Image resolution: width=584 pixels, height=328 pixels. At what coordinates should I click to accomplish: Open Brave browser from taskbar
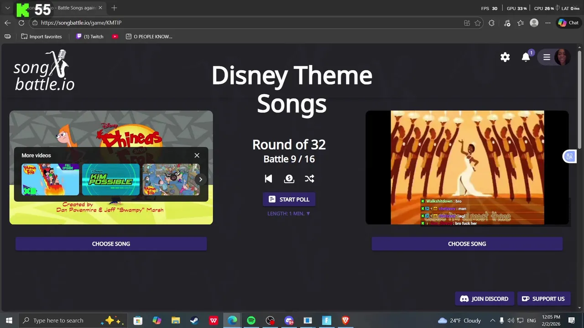[x=345, y=321]
